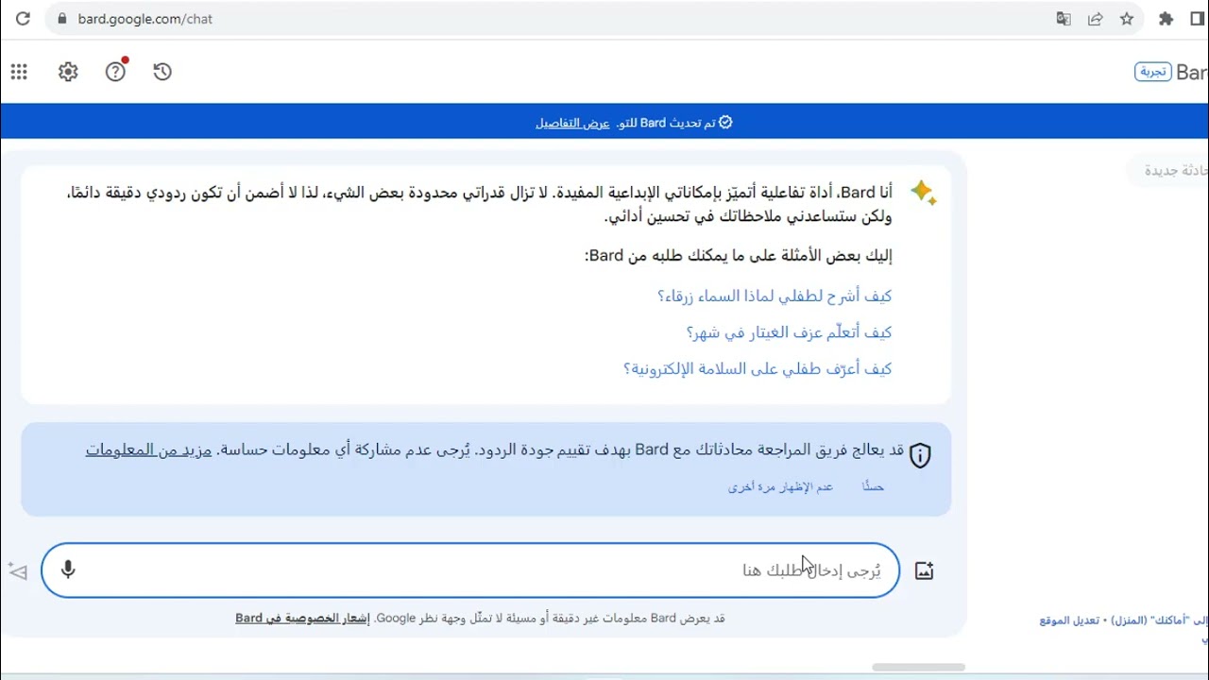Click the horizontal scrollbar at the bottom
This screenshot has height=680, width=1209.
pyautogui.click(x=918, y=667)
